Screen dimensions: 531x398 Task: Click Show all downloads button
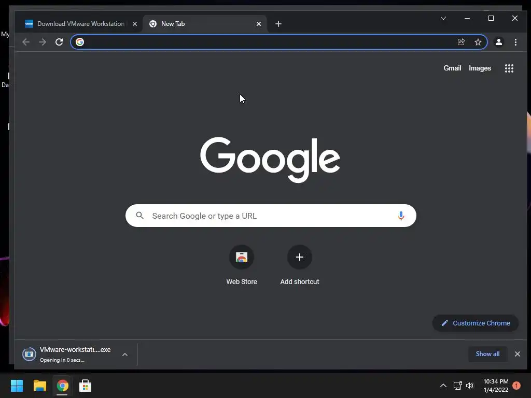pyautogui.click(x=487, y=354)
